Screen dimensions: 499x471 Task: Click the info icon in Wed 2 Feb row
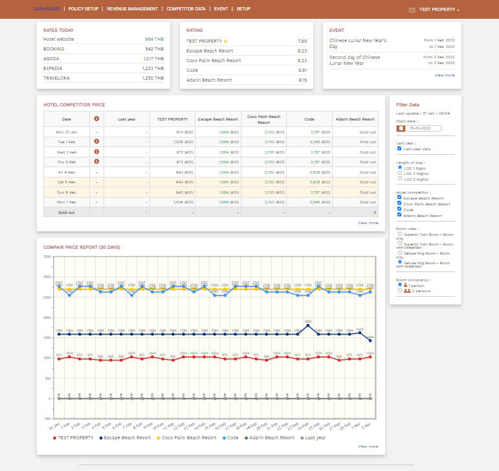96,151
